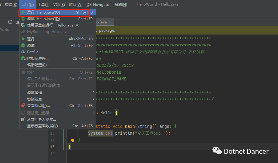Image resolution: width=278 pixels, height=163 pixels.
Task: Open the VCS(S) menu
Action: pyautogui.click(x=59, y=4)
